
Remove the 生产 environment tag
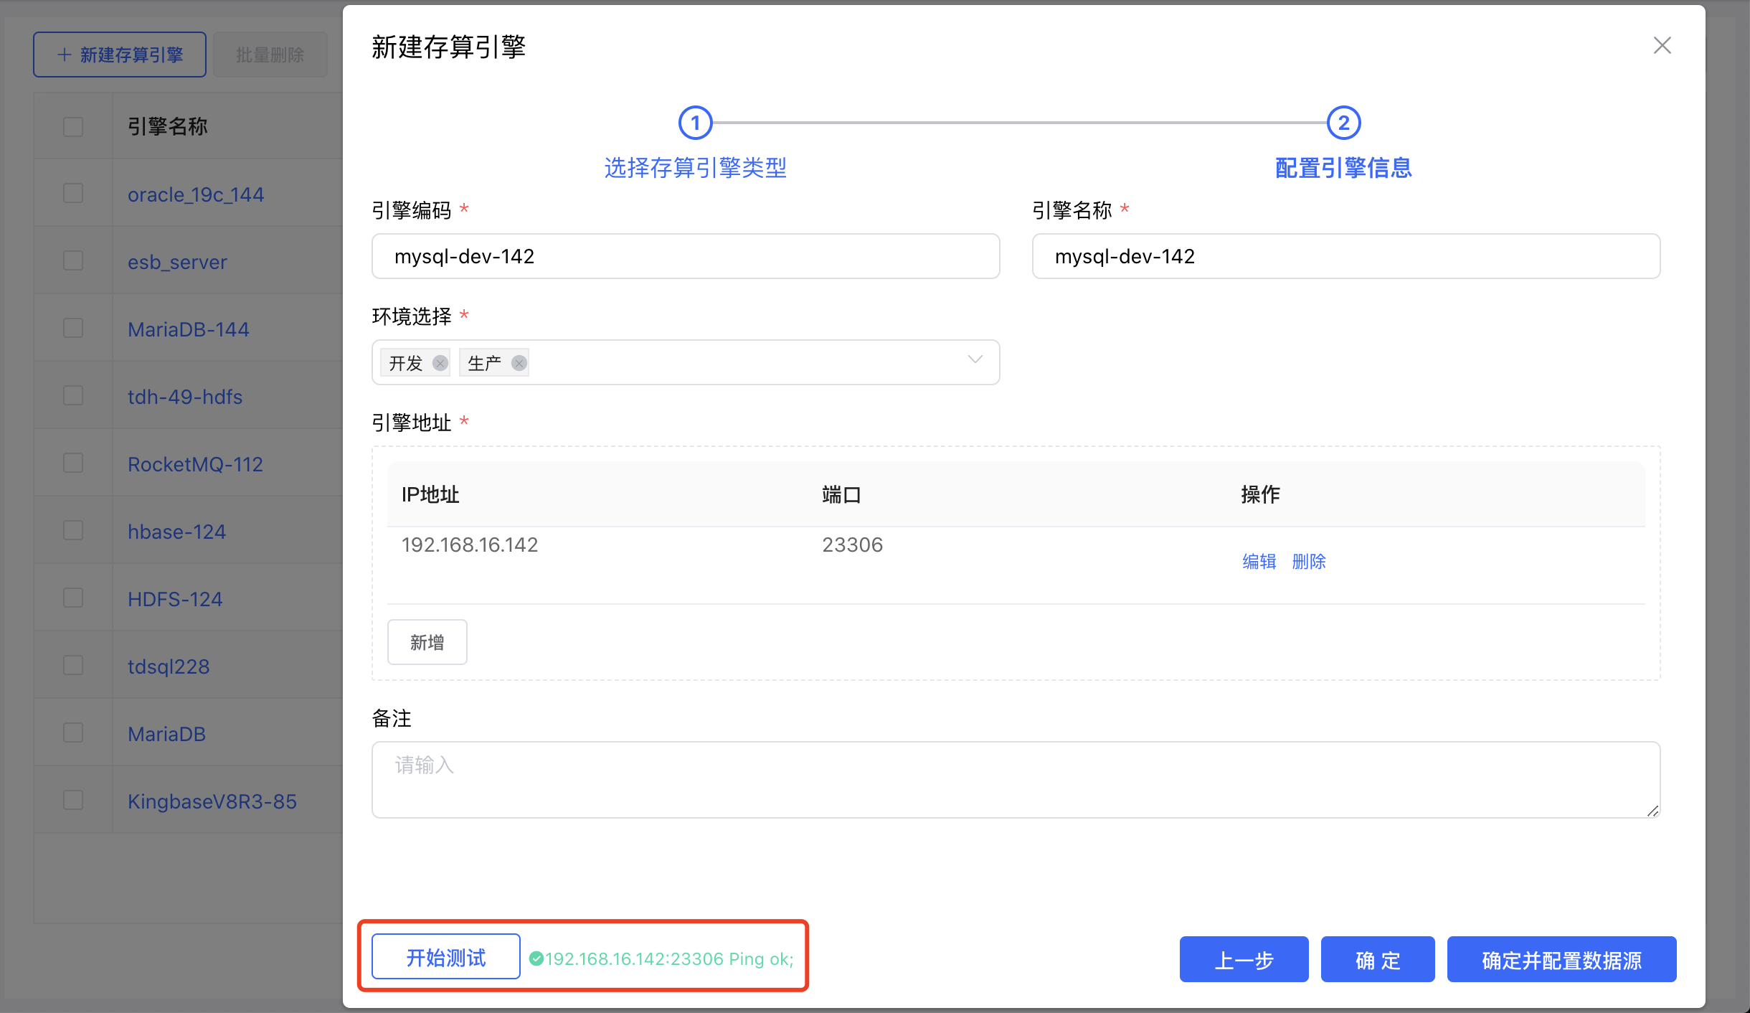pos(519,363)
